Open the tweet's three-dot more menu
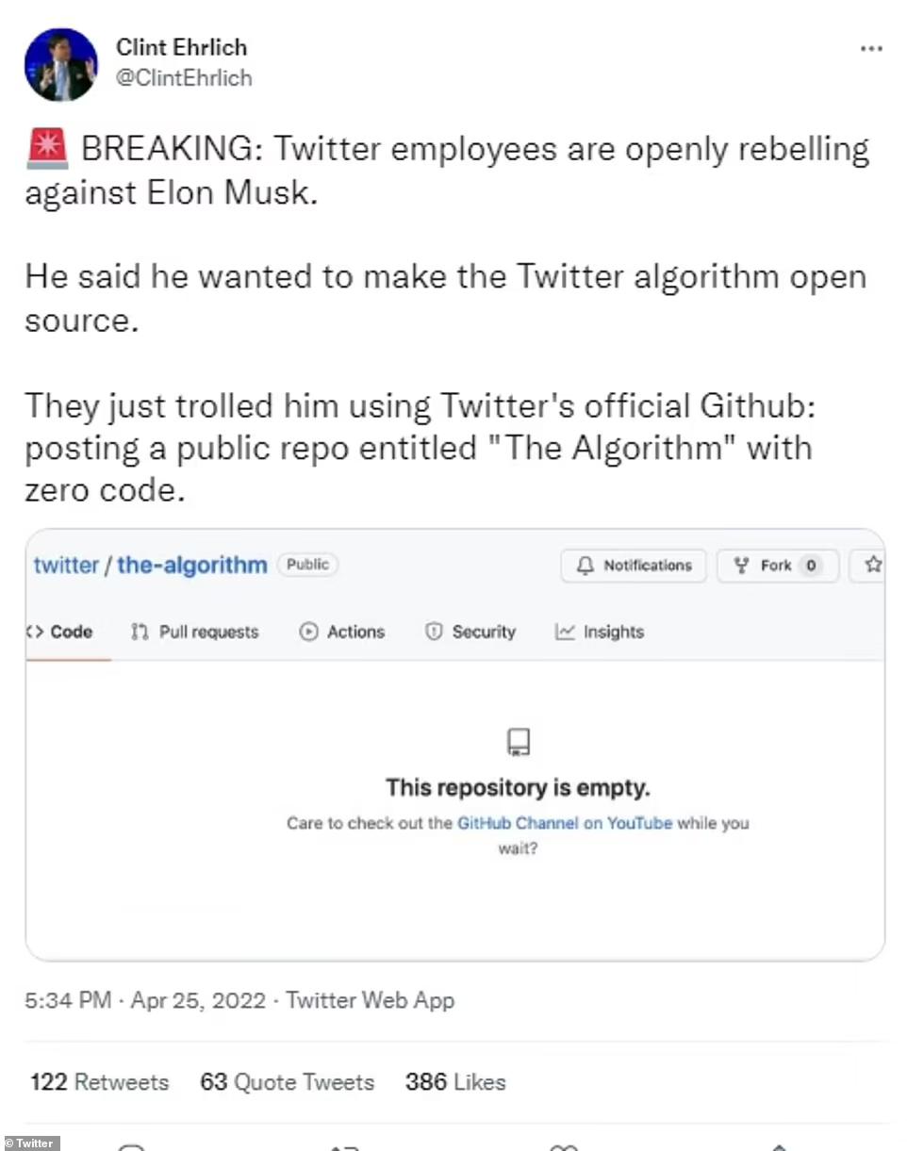 [x=870, y=50]
